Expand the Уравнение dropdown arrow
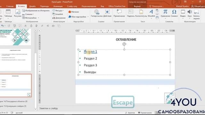Screen dimensions: 205x115 coord(165,19)
